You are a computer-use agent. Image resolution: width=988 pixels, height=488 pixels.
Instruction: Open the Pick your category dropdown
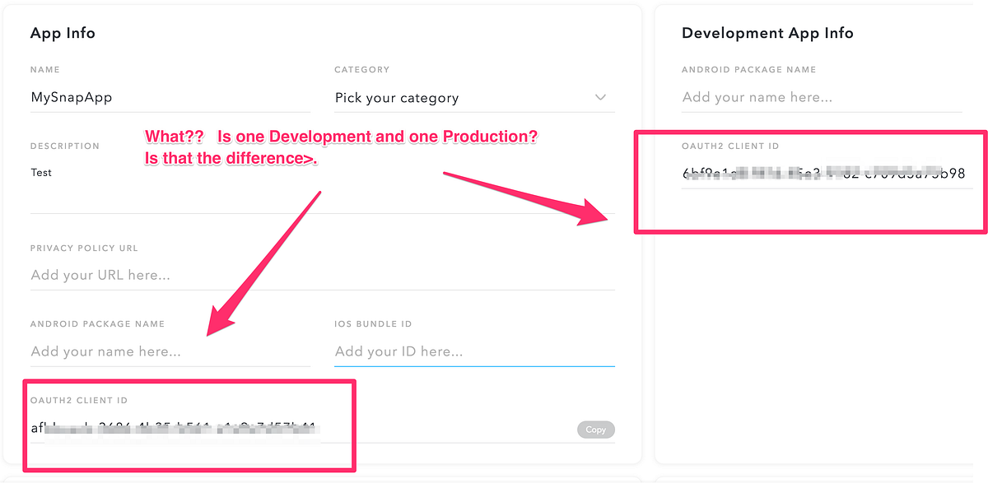click(461, 98)
